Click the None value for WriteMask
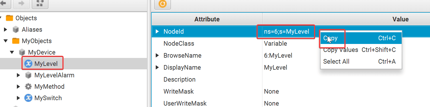Screen dimensions: 430x107 (x=271, y=92)
